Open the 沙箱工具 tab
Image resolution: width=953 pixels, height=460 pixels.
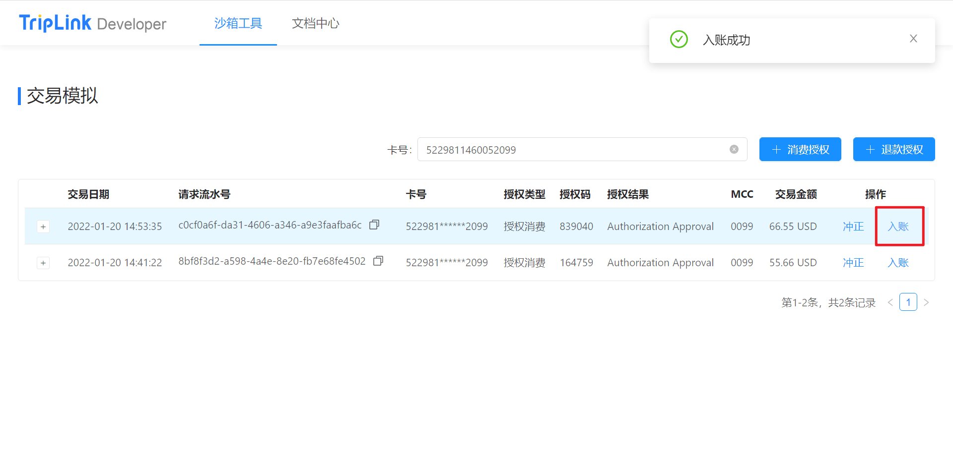point(238,23)
